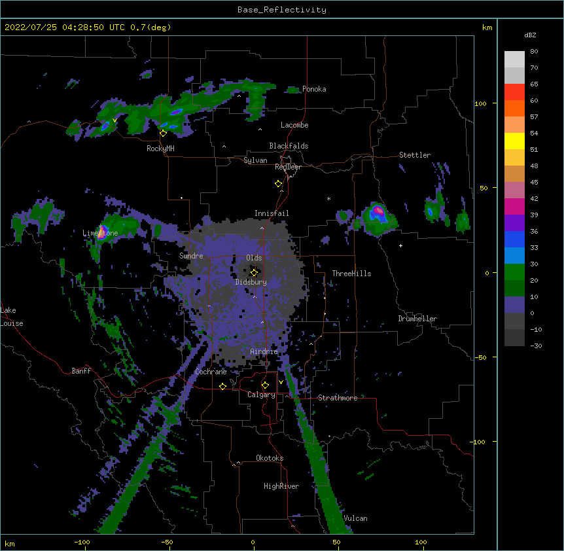Click the yellow diamond marker near RockyMH

[x=163, y=133]
